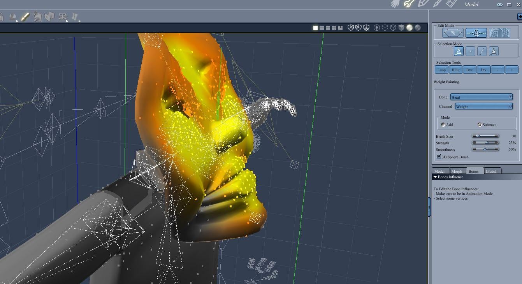Select the paint brush tool in toolbar
This screenshot has width=522, height=284.
[x=25, y=17]
